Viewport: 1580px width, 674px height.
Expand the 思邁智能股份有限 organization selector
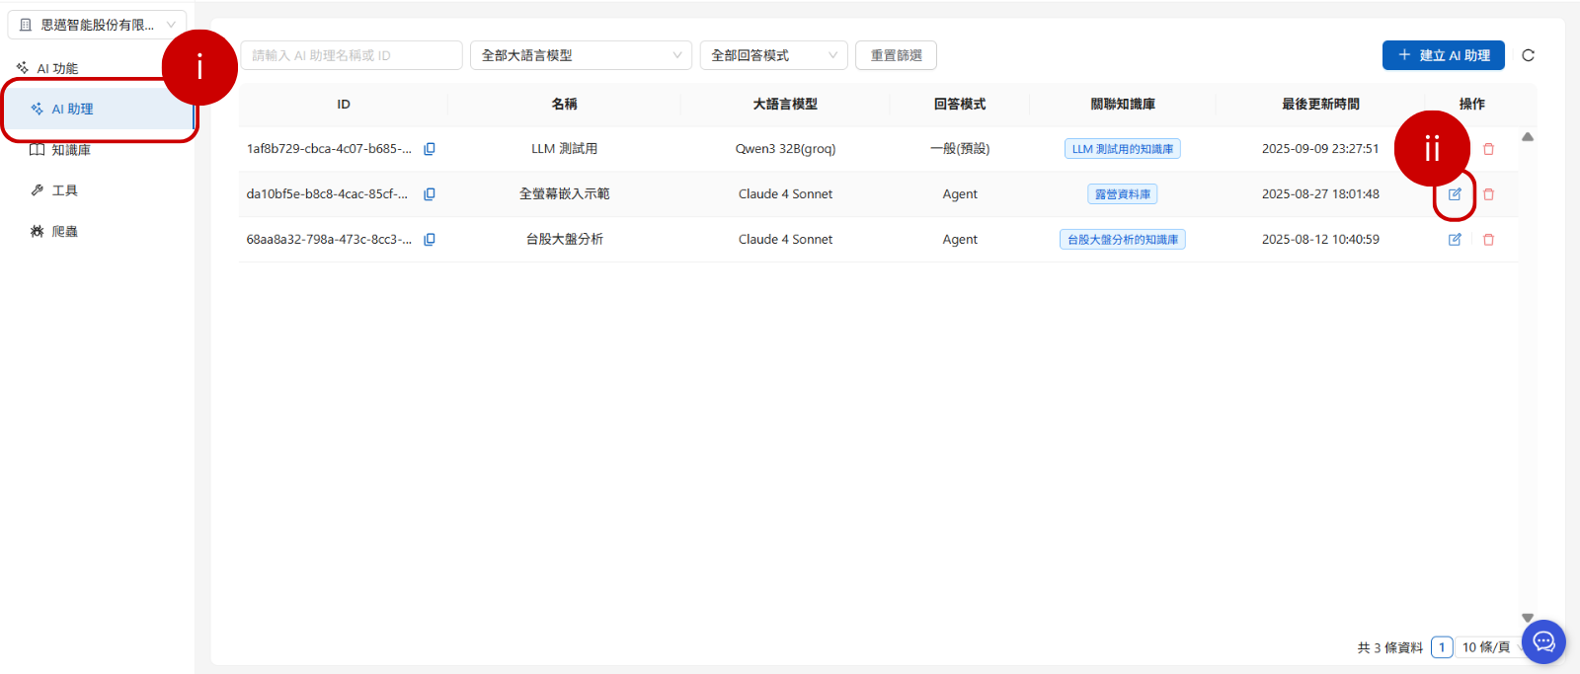click(x=97, y=25)
